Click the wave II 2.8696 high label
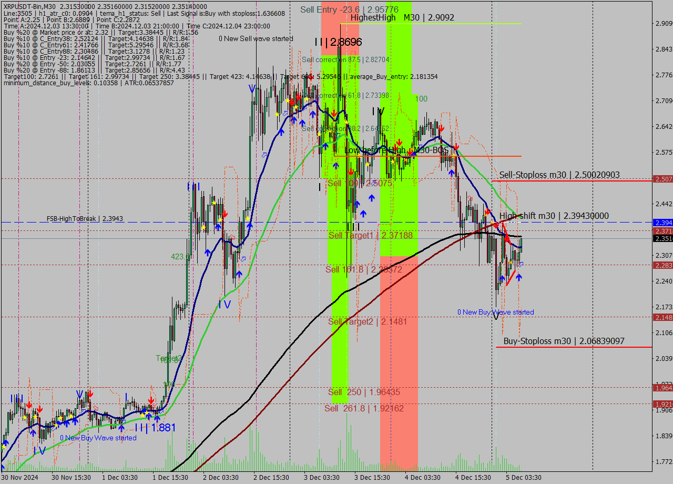This screenshot has height=484, width=673. 338,42
